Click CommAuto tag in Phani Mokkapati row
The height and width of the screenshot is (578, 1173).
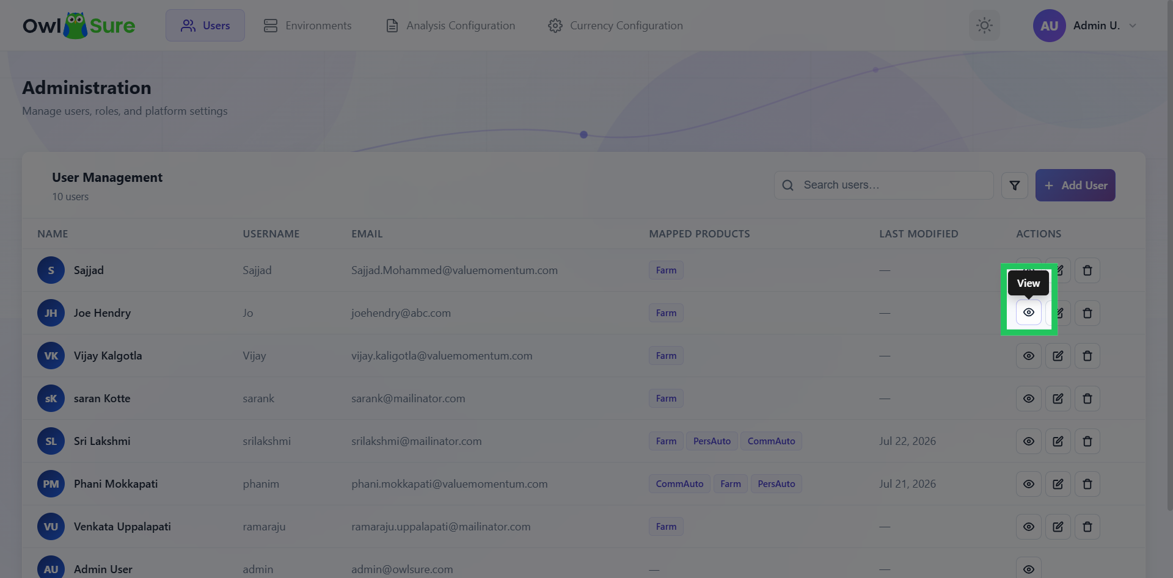[x=679, y=484]
